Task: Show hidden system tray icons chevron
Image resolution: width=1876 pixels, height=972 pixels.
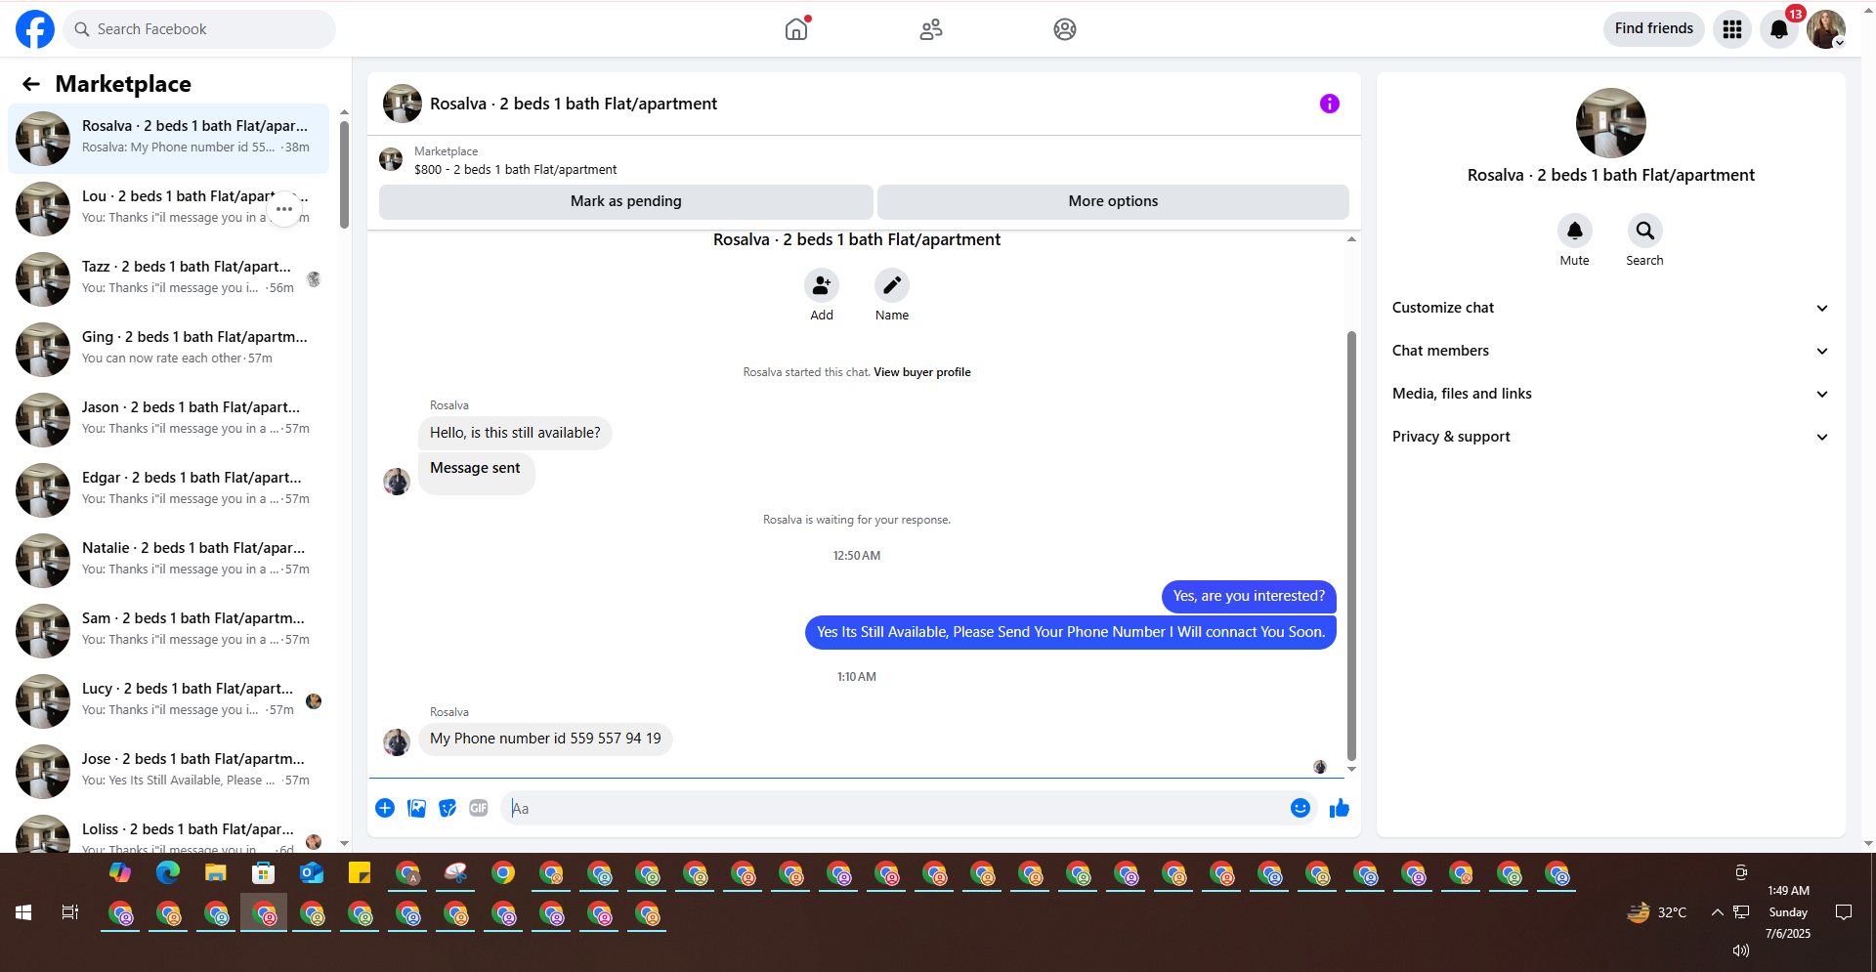Action: (1717, 912)
